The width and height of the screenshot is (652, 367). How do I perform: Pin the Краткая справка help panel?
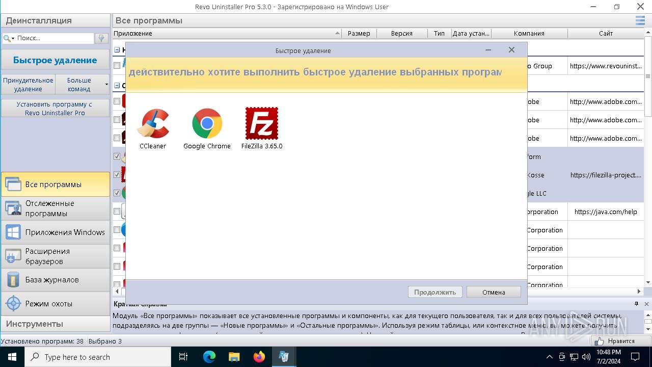[x=636, y=304]
